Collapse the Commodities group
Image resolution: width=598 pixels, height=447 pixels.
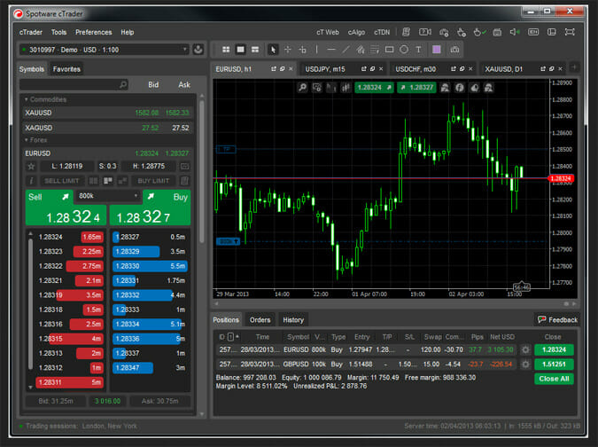tap(45, 99)
